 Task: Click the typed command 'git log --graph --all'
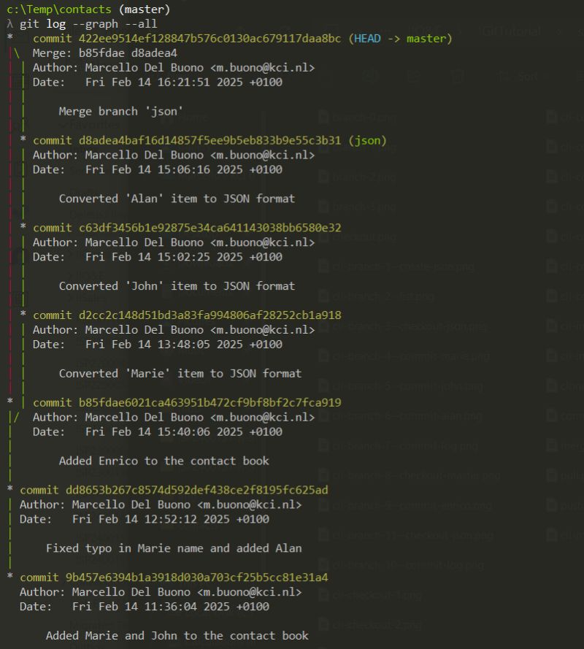point(88,24)
